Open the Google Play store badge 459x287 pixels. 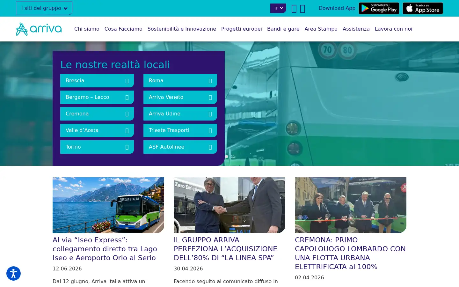click(379, 8)
